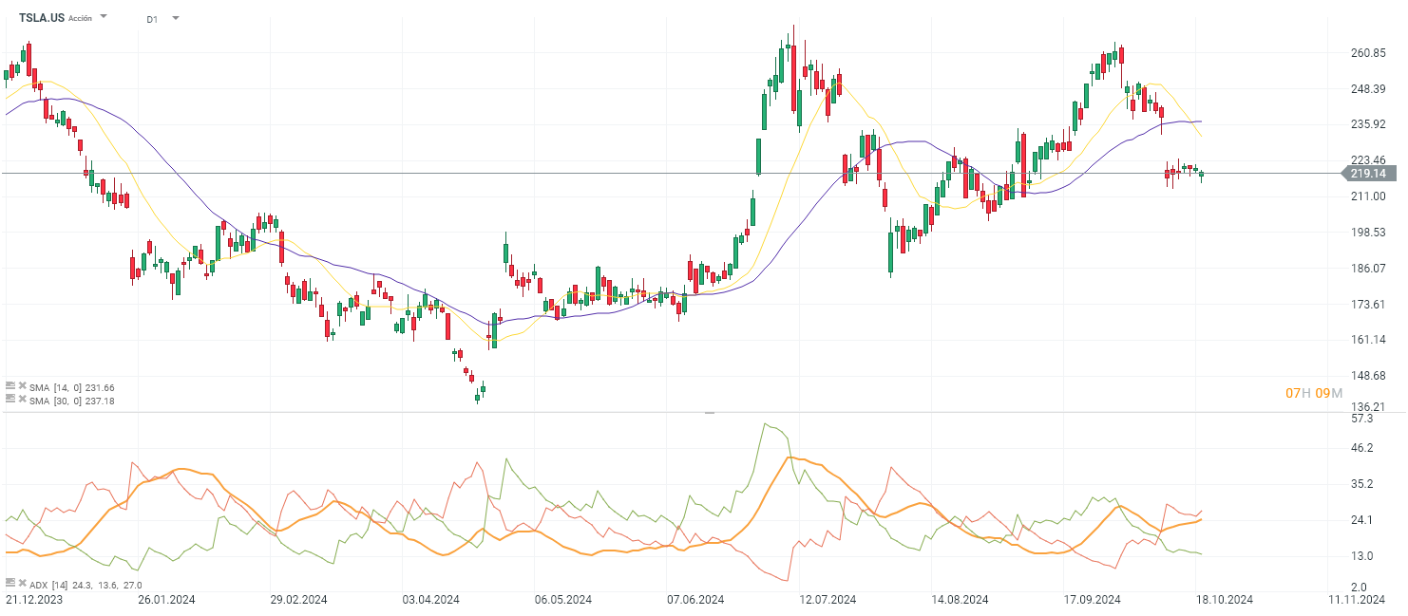Open ADX [14] indicator settings icon
This screenshot has height=616, width=1408.
coord(10,584)
